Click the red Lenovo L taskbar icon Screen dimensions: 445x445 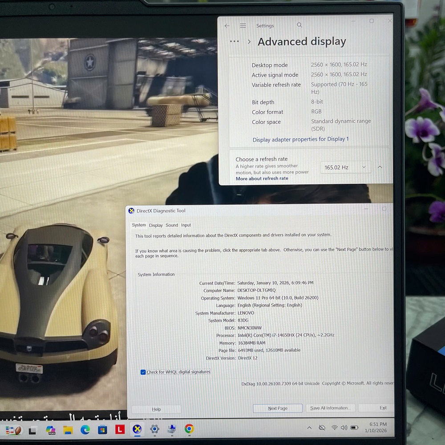click(x=120, y=429)
